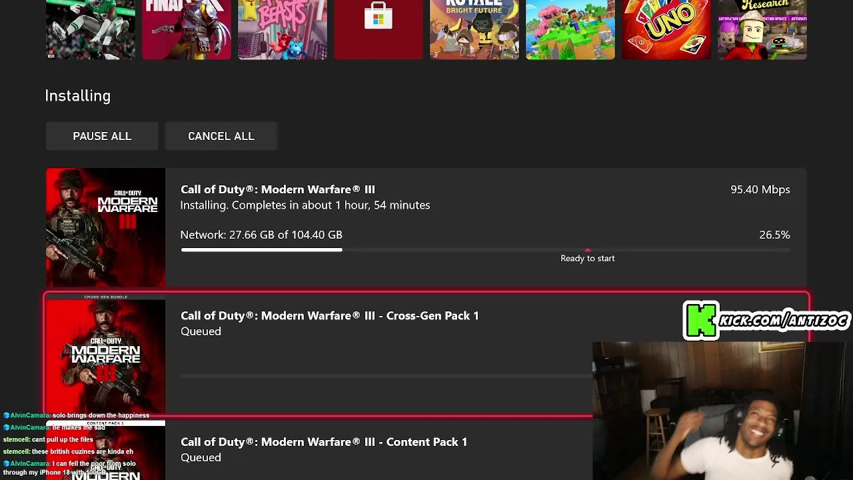Open the Royale Bright Future game tile
The image size is (853, 480).
click(x=474, y=29)
